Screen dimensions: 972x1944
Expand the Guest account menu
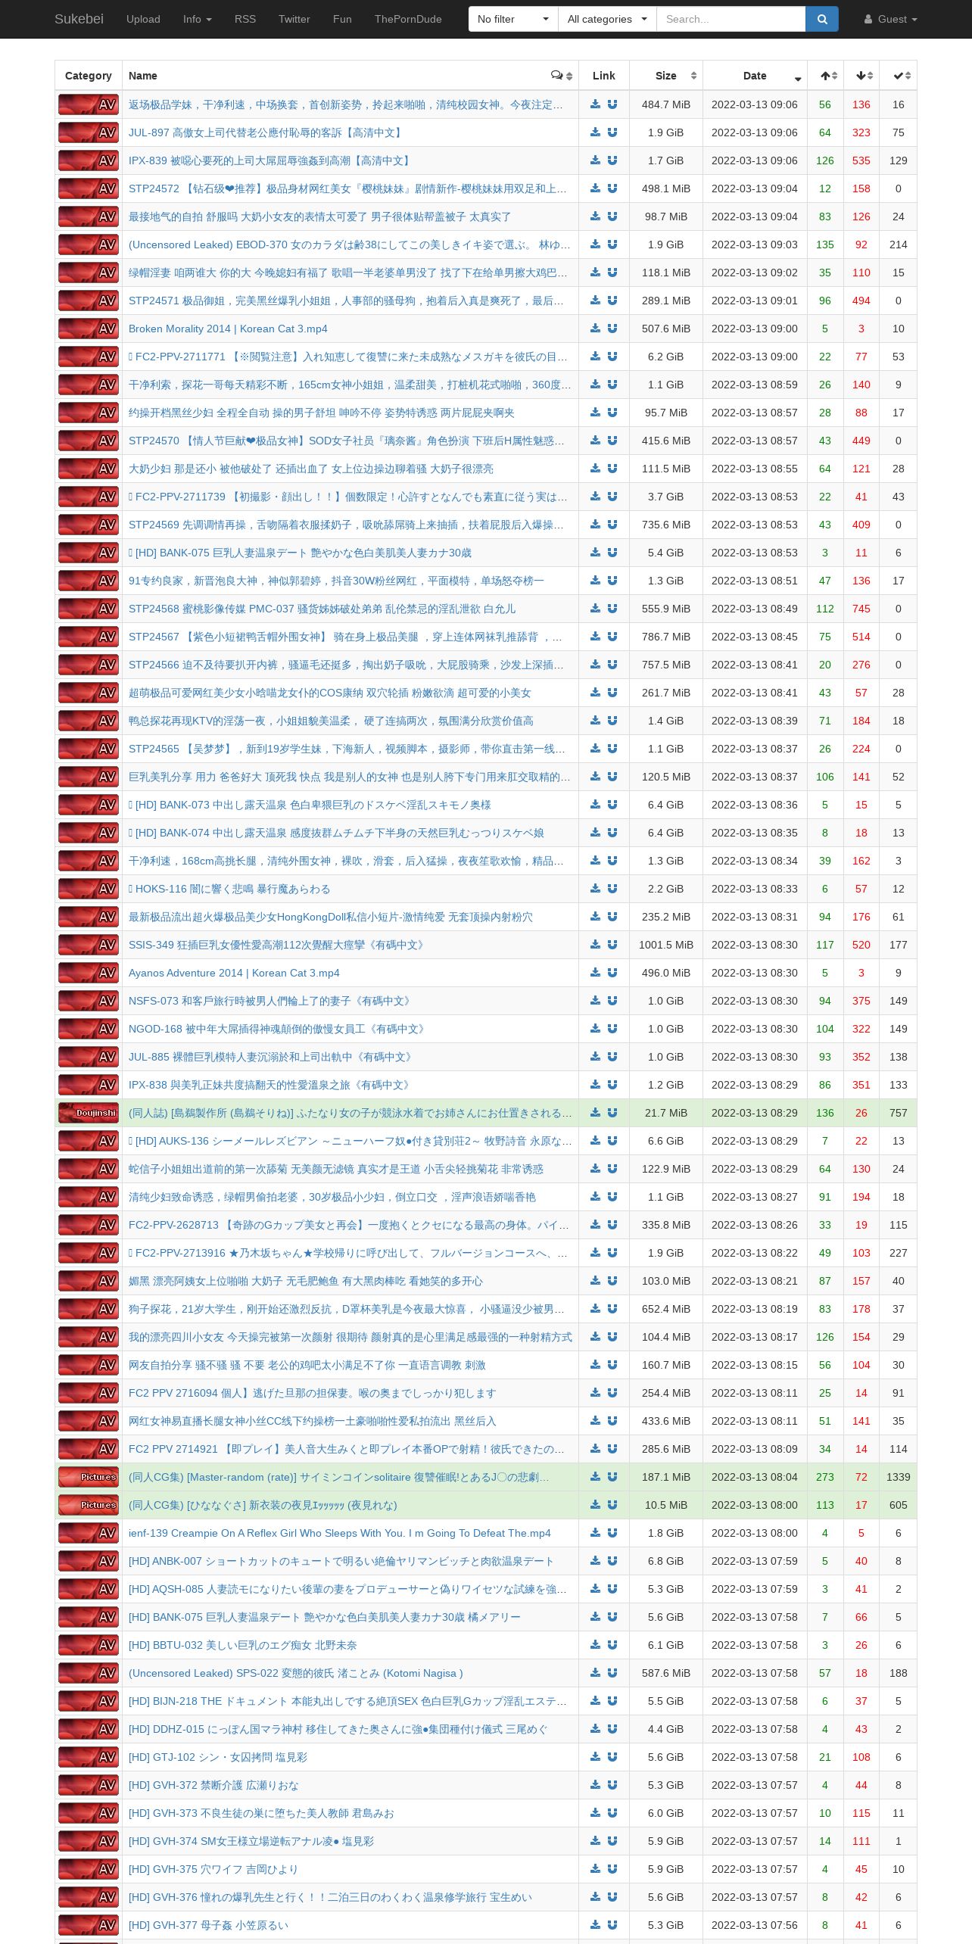pos(890,19)
